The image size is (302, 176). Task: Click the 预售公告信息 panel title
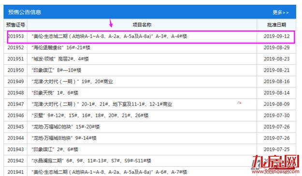[25, 12]
